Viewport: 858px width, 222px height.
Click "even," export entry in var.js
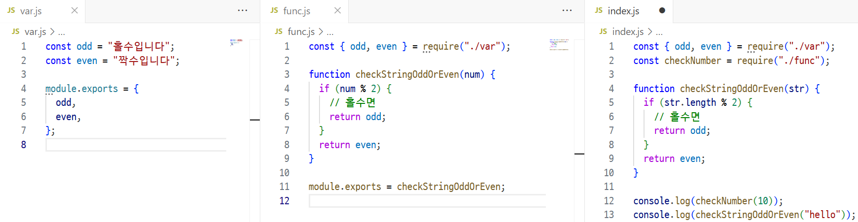pos(68,117)
